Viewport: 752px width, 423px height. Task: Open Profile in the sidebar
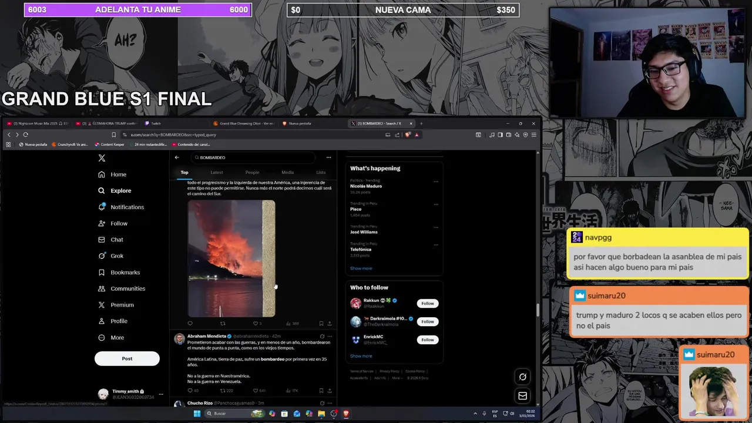tap(113, 321)
